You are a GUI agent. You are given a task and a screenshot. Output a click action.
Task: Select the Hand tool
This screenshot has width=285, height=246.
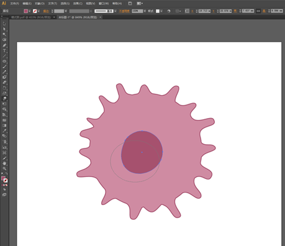tap(4, 163)
